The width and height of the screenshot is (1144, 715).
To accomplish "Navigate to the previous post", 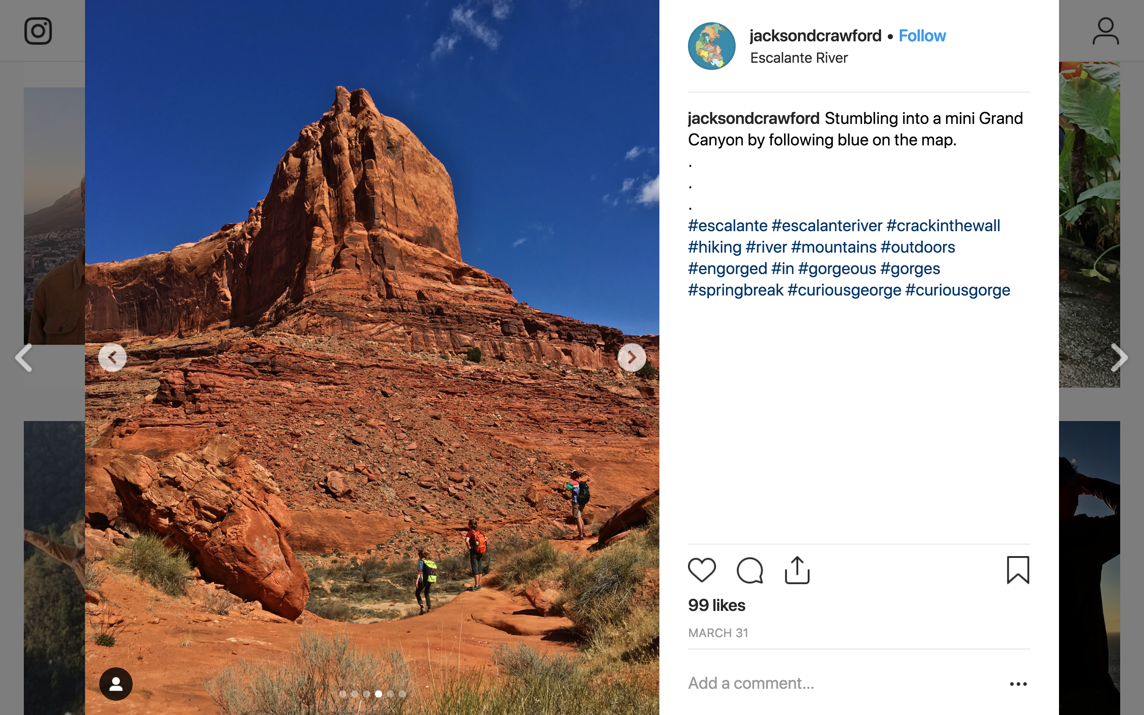I will coord(24,358).
